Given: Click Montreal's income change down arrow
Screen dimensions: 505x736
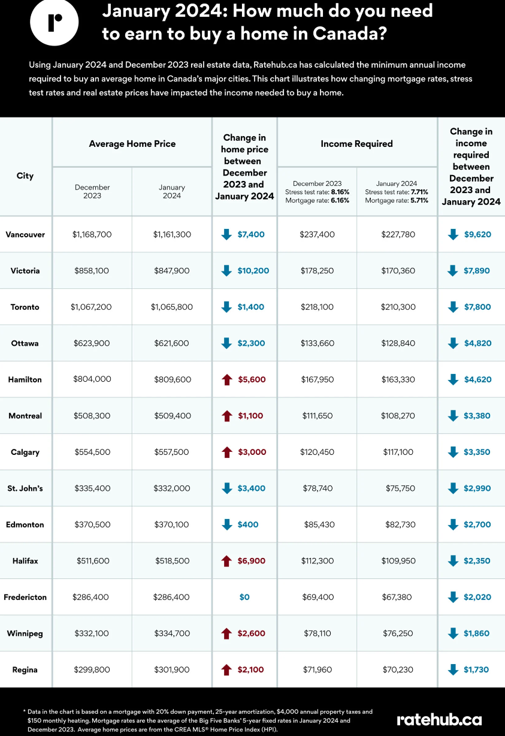Looking at the screenshot, I should (453, 416).
